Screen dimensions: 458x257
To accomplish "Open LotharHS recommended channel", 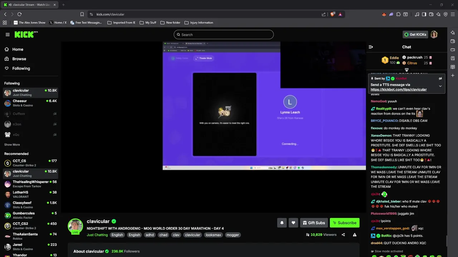I will coord(30,194).
